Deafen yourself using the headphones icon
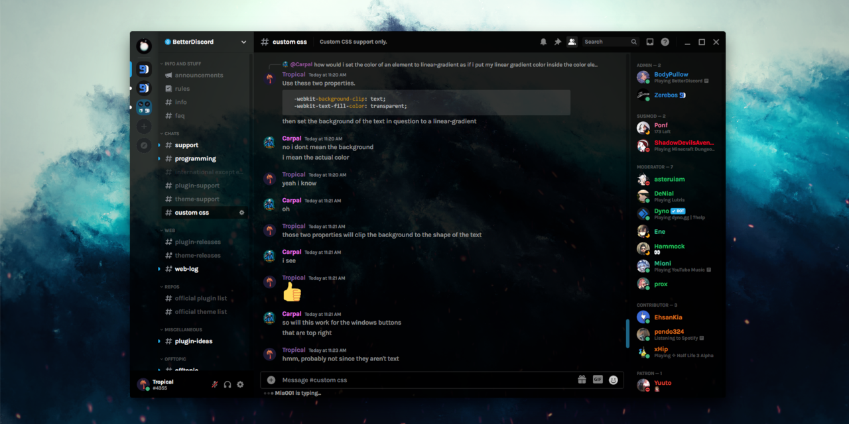Image resolution: width=849 pixels, height=424 pixels. coord(227,384)
